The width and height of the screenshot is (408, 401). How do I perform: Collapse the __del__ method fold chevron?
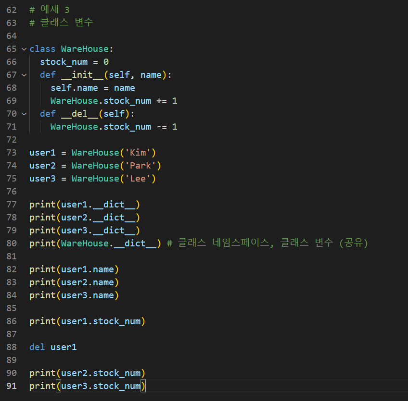(24, 114)
